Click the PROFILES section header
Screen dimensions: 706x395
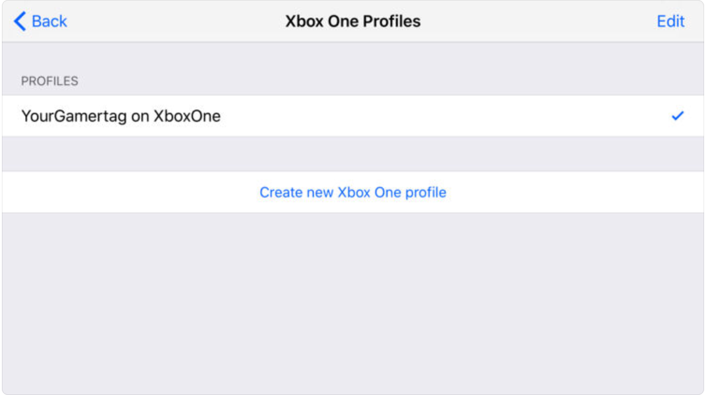click(50, 81)
